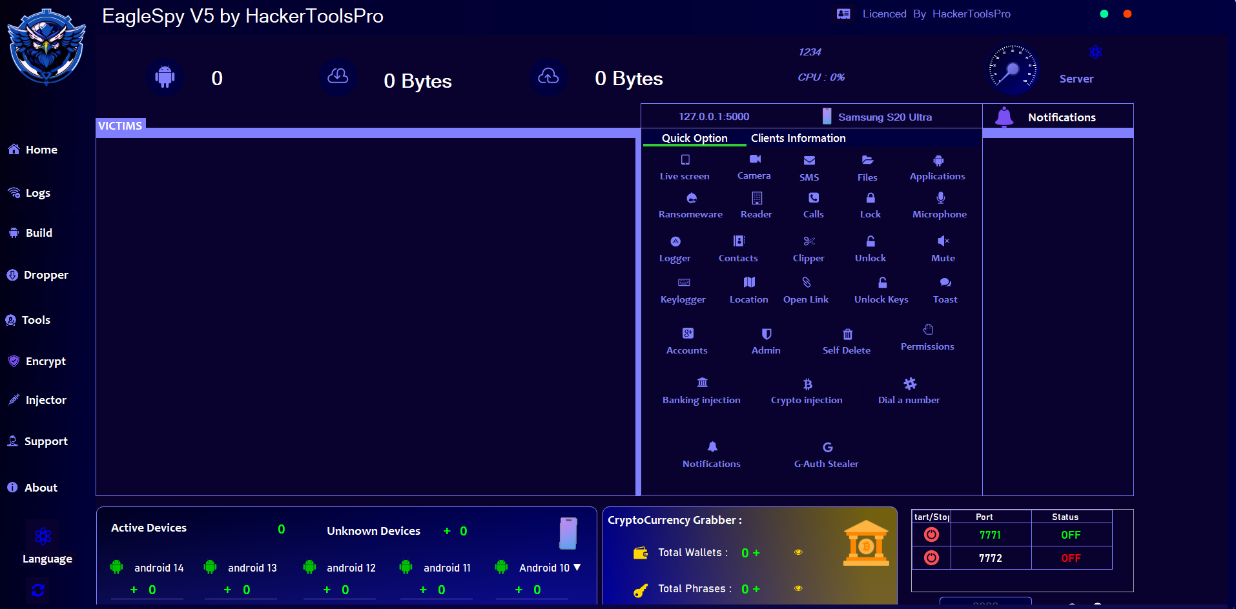
Task: Click the refresh arrows icon below Language
Action: [38, 590]
